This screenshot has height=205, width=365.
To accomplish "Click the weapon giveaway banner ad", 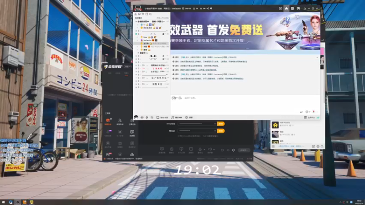I will coord(245,31).
